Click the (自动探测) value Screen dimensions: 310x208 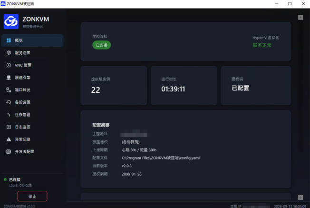[131, 142]
